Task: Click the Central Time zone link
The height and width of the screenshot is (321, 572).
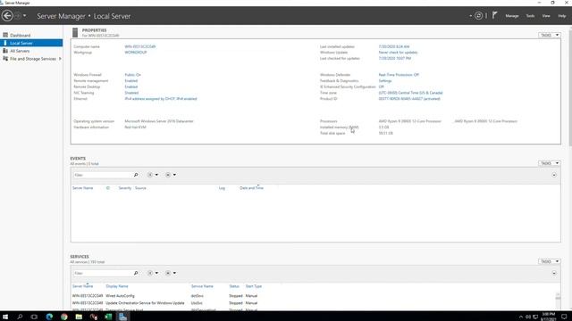Action: point(410,93)
